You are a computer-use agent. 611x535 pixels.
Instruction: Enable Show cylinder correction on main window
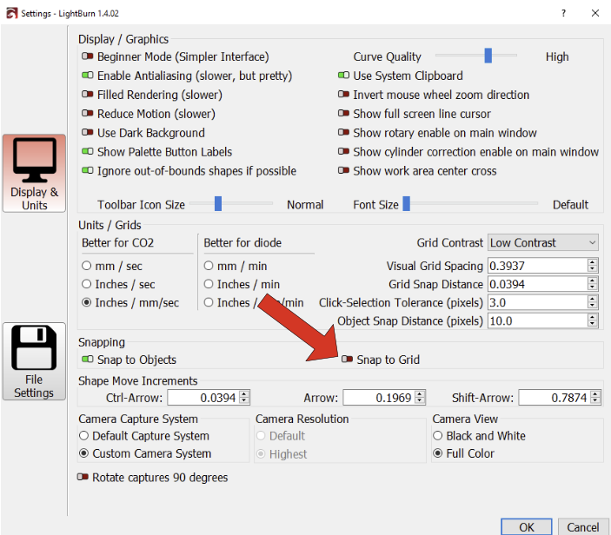pyautogui.click(x=343, y=151)
